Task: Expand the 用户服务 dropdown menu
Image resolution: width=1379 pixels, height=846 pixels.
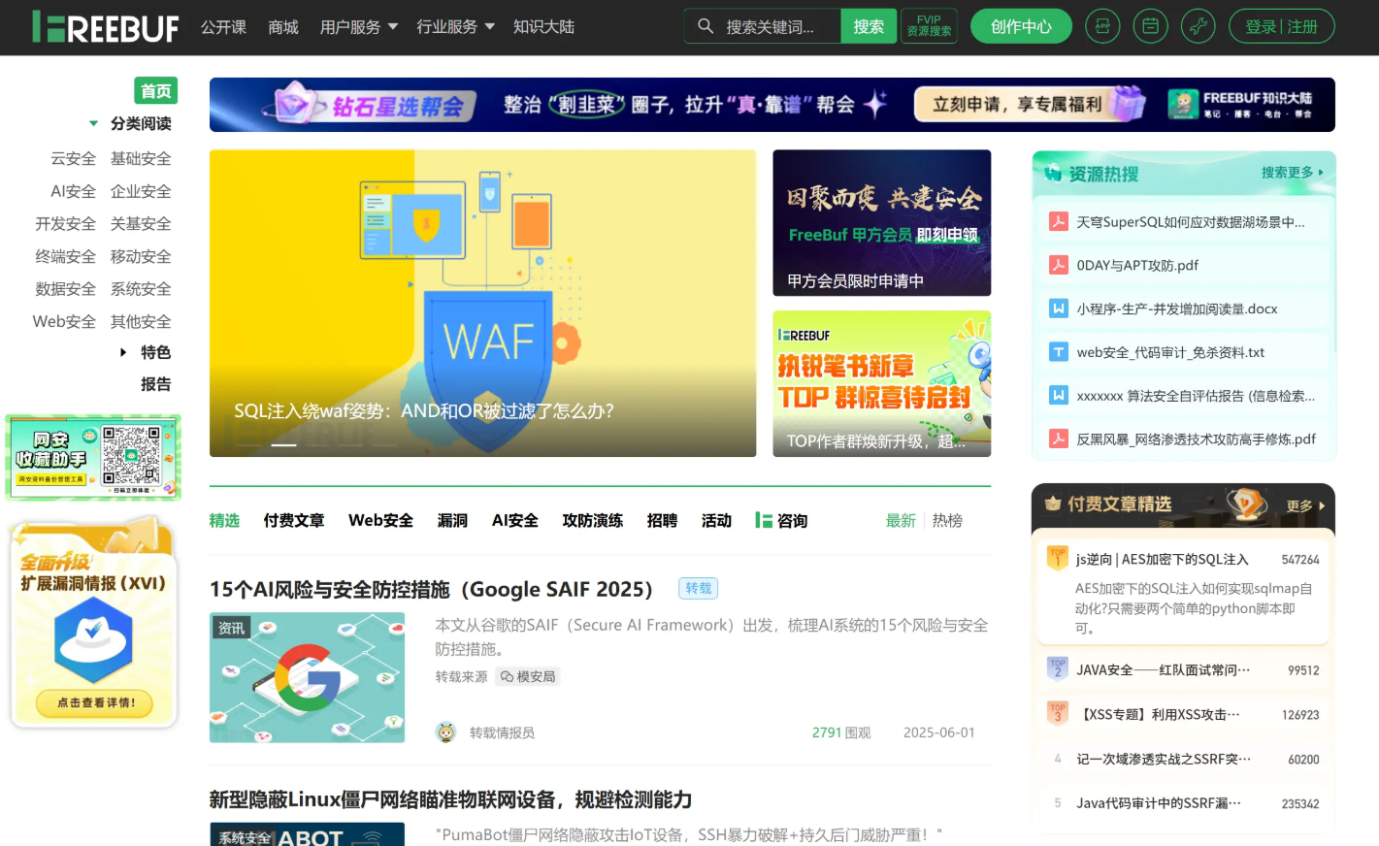Action: click(x=358, y=27)
